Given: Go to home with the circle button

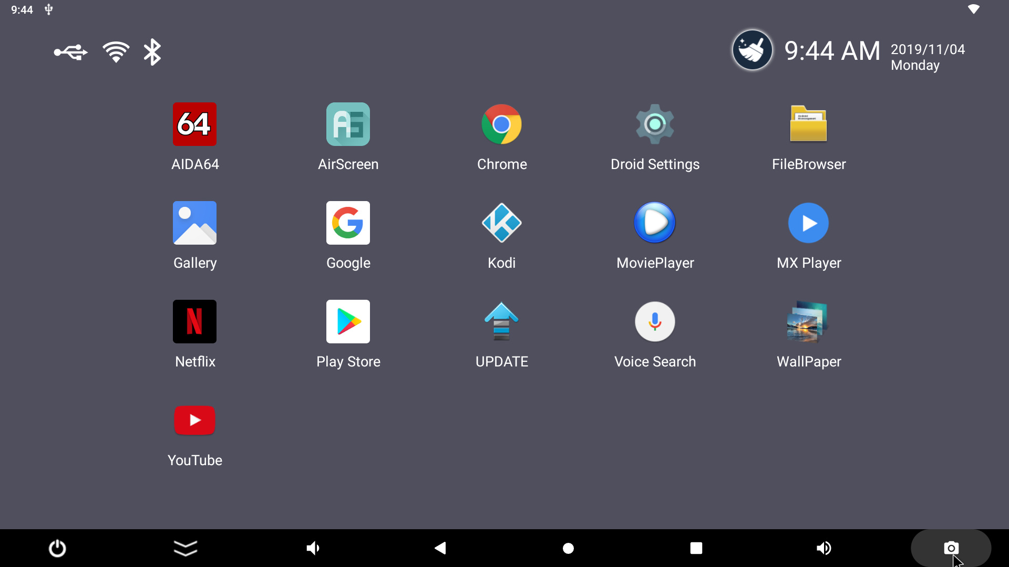Looking at the screenshot, I should [568, 549].
